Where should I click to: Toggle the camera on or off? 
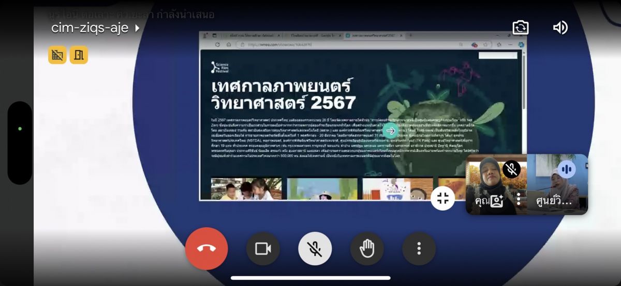point(263,248)
